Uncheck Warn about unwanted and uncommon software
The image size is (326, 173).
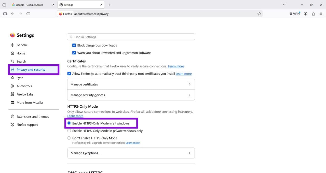coord(74,53)
